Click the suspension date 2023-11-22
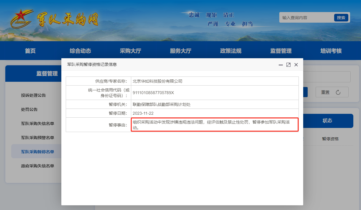Screen dimensions: 361x210 coord(143,113)
